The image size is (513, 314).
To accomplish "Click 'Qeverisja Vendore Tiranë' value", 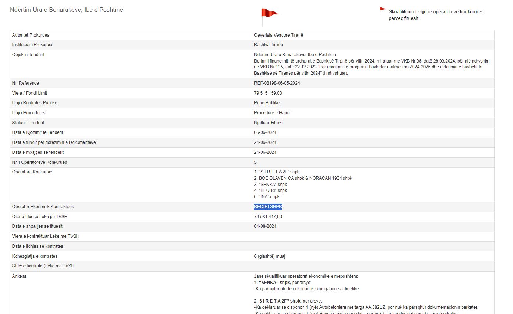I will click(x=278, y=35).
